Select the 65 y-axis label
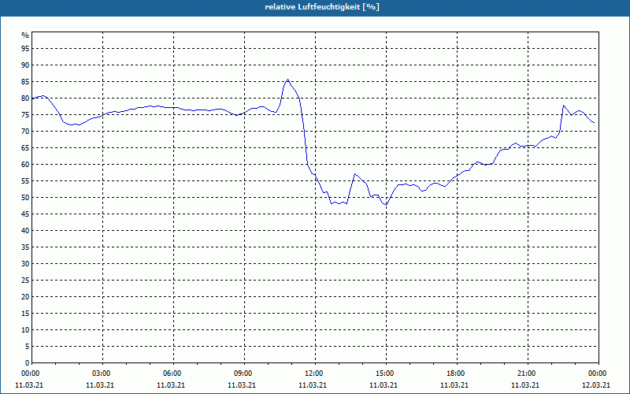The image size is (630, 394). tap(25, 148)
